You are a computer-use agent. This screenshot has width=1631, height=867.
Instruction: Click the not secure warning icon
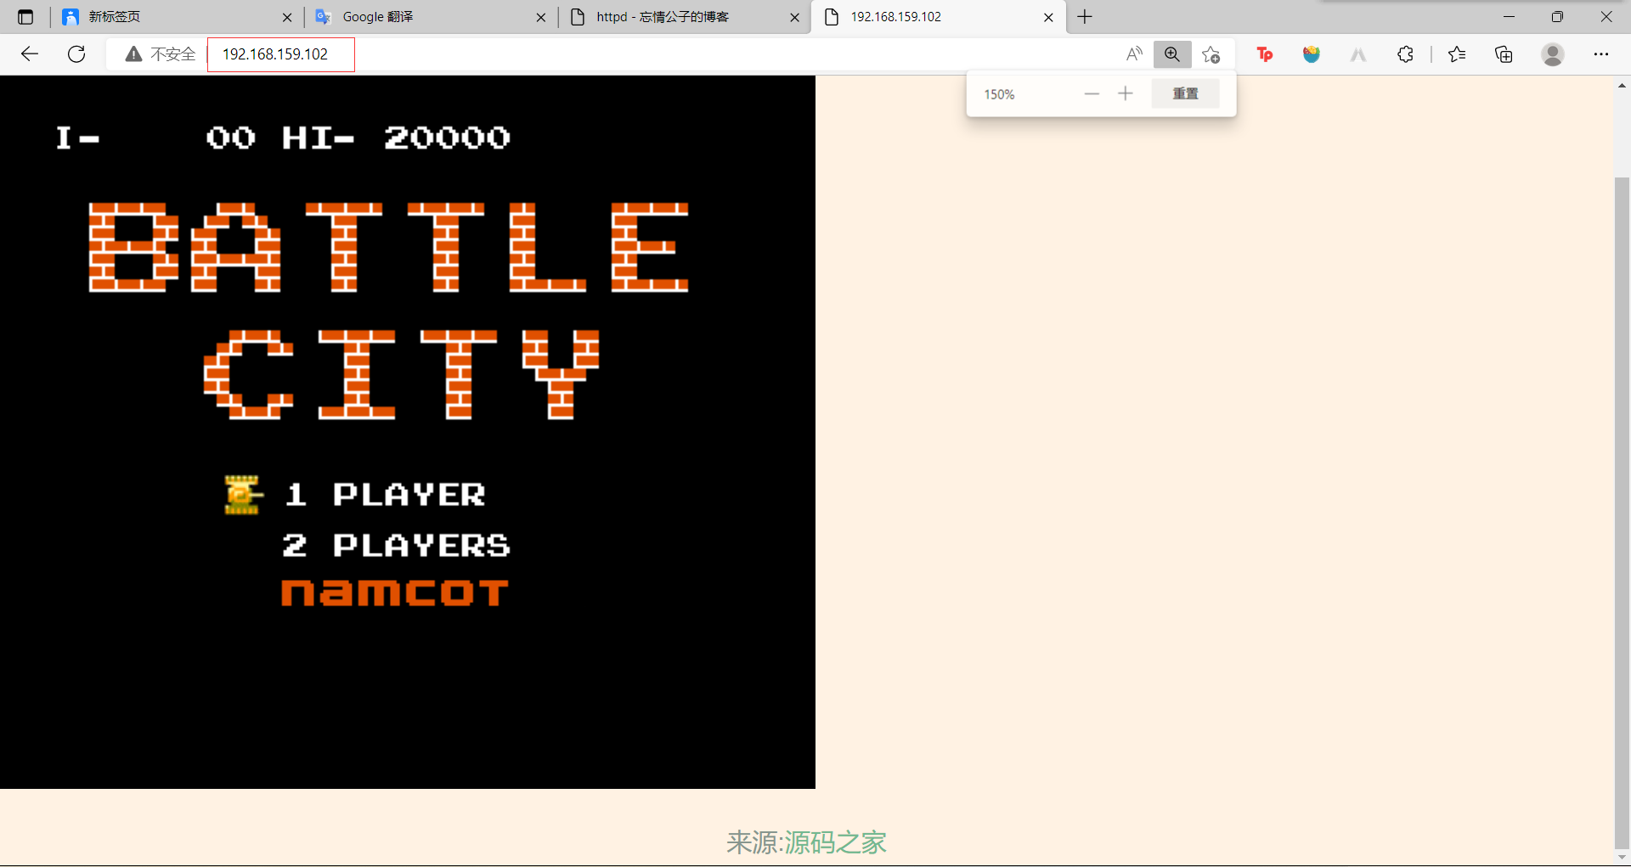pyautogui.click(x=133, y=54)
